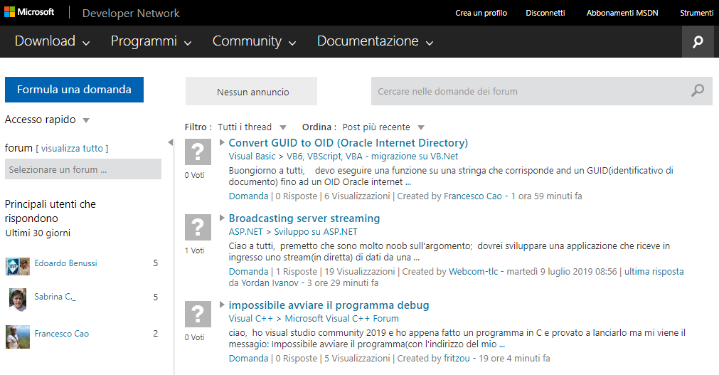Open Broadcasting server streaming thread title

point(304,218)
